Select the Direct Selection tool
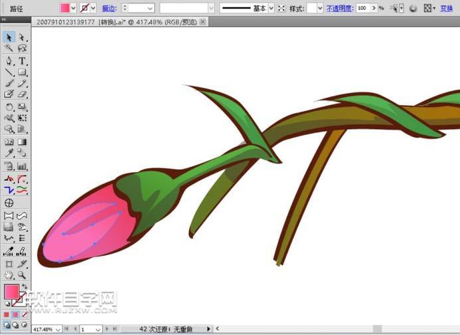Viewport: 460px width, 335px height. tap(22, 37)
